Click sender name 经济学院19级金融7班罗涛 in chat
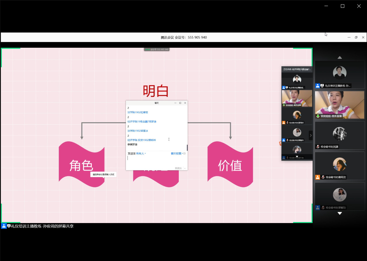Image resolution: width=367 pixels, height=261 pixels. click(142, 122)
